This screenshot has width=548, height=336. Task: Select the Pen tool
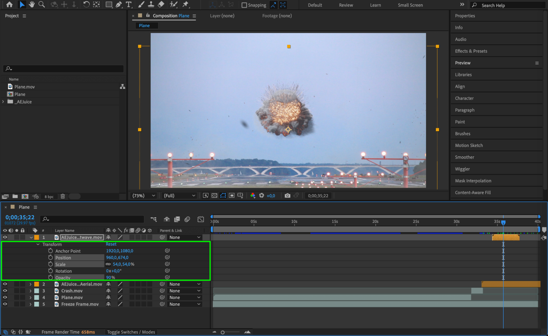tap(119, 4)
